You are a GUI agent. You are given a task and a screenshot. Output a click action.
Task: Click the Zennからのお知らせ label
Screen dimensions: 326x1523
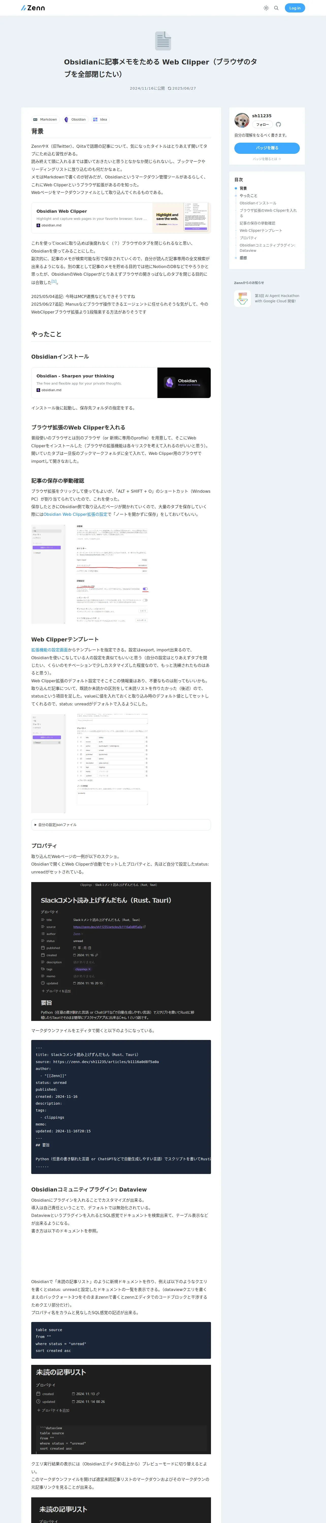pos(249,283)
